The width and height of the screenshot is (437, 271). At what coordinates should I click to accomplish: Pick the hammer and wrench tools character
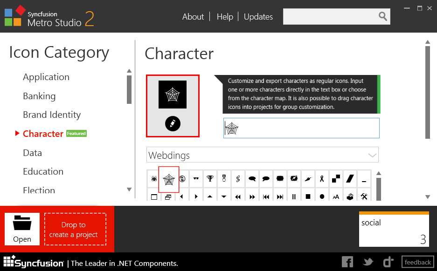[364, 196]
